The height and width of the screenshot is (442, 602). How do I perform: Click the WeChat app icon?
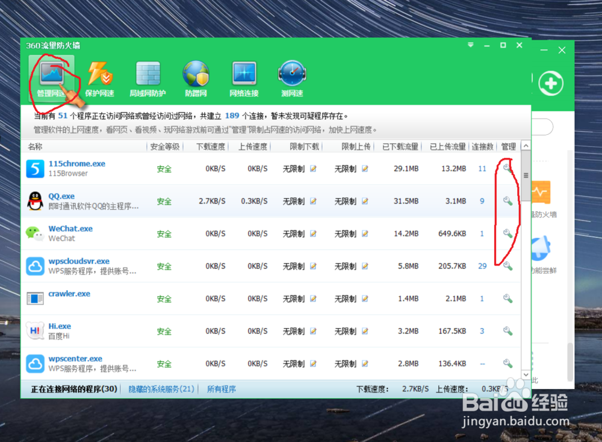(35, 234)
